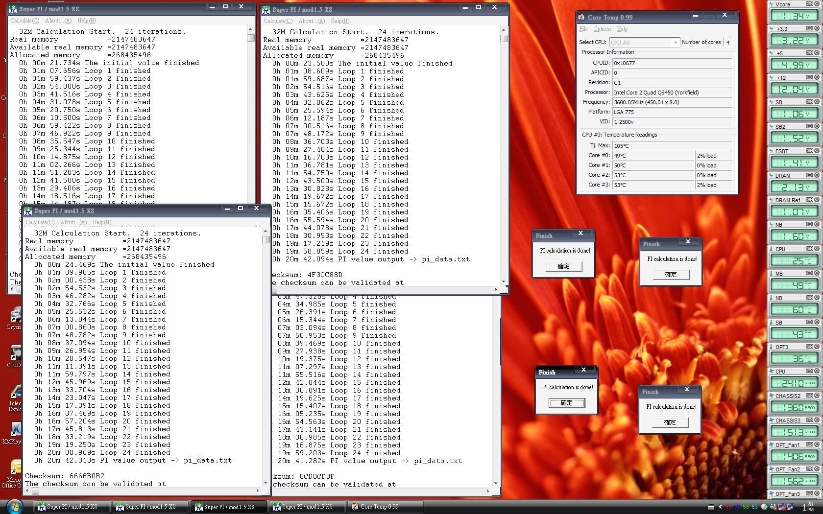Confirm focused lower-left Finish dialog button
This screenshot has width=823, height=514.
click(566, 403)
